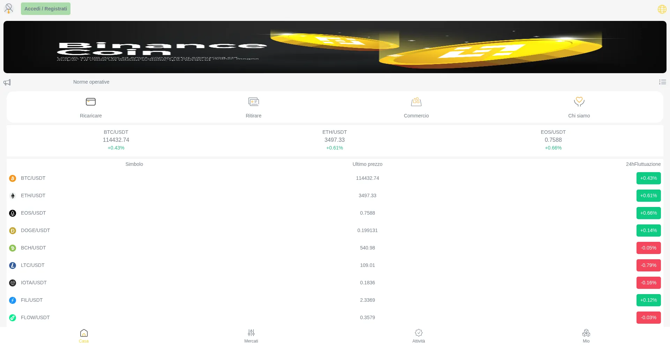Select the Commercio label
The image size is (670, 346).
coord(416,116)
